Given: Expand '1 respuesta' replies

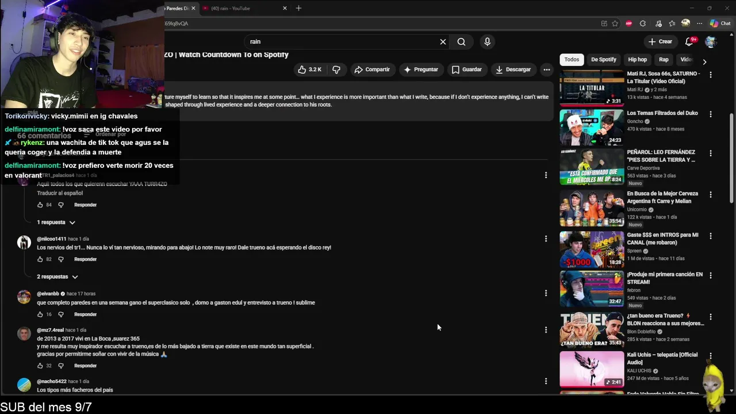Looking at the screenshot, I should tap(56, 223).
